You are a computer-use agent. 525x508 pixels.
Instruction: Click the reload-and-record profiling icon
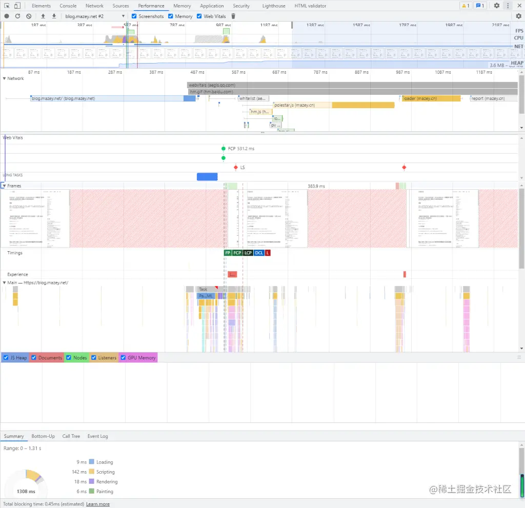[x=17, y=16]
